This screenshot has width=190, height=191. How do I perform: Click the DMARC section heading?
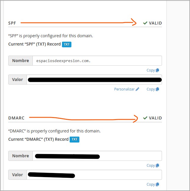click(x=16, y=118)
